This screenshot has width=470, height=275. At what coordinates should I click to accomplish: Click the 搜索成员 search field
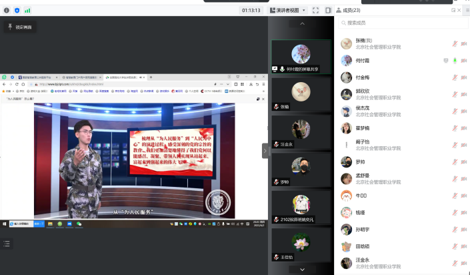403,23
